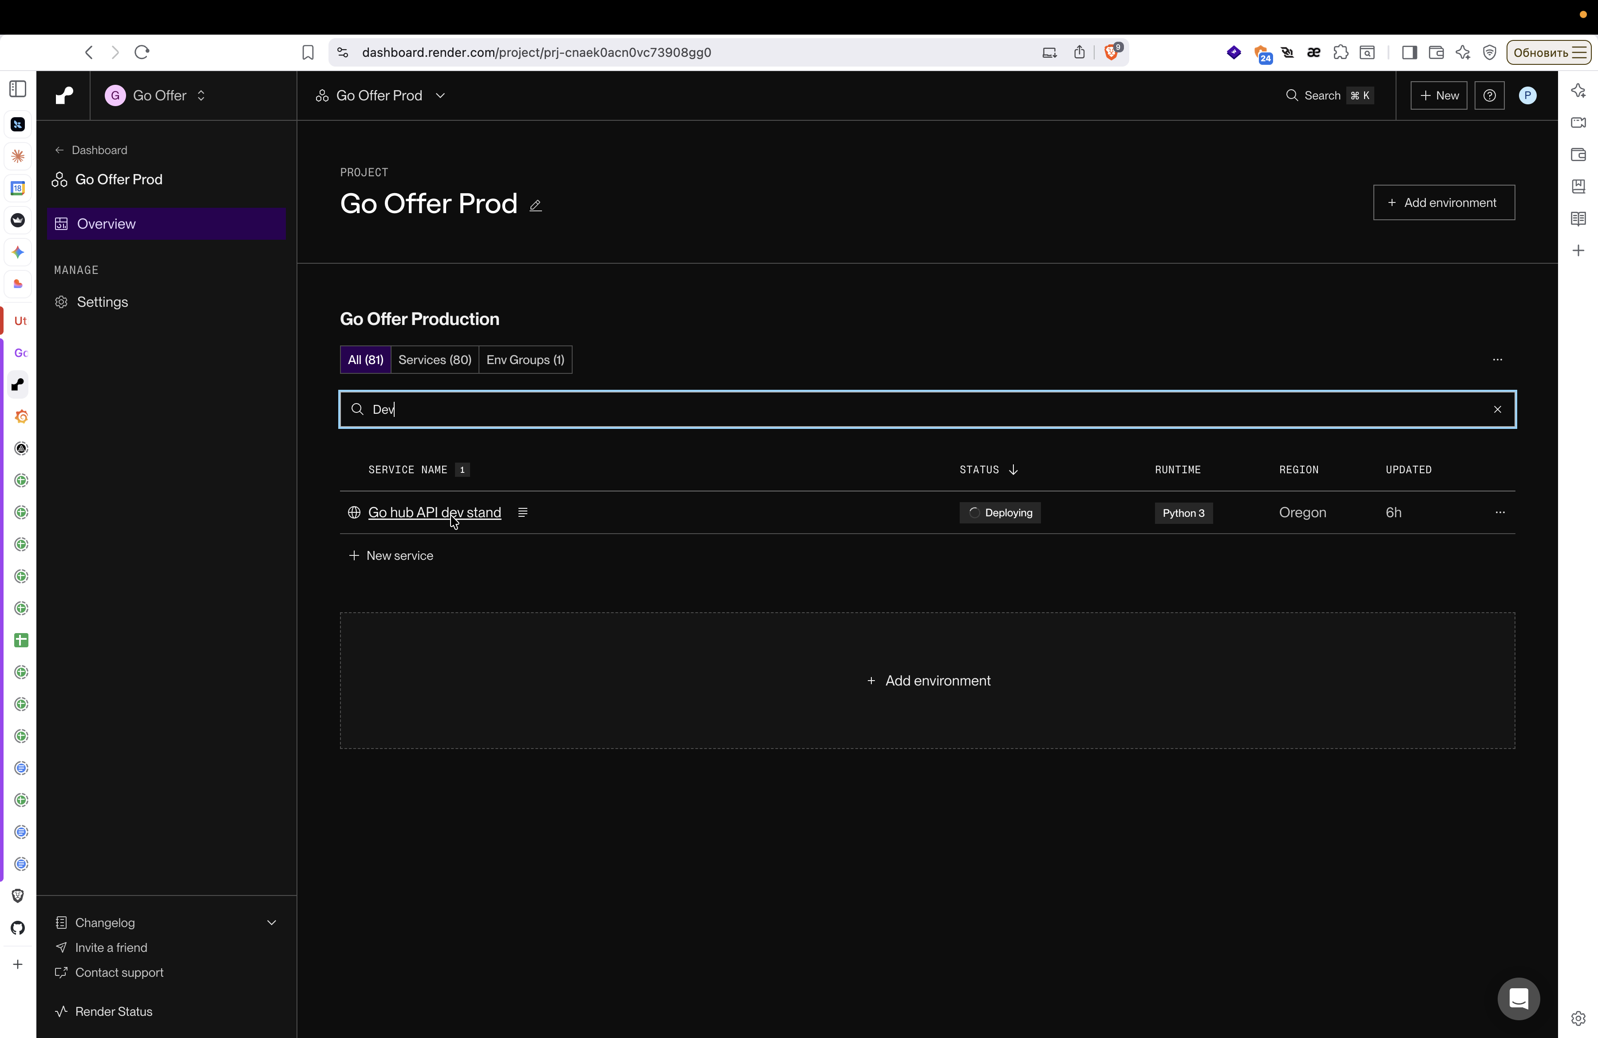This screenshot has height=1038, width=1598.
Task: Open Contact support link
Action: coord(109,972)
